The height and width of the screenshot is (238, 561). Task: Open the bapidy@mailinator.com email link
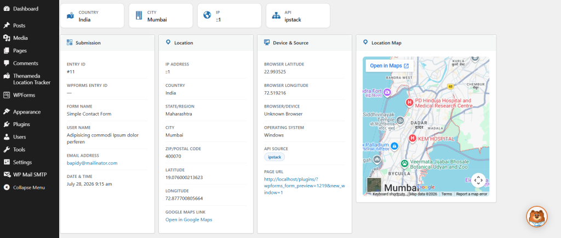pos(92,163)
